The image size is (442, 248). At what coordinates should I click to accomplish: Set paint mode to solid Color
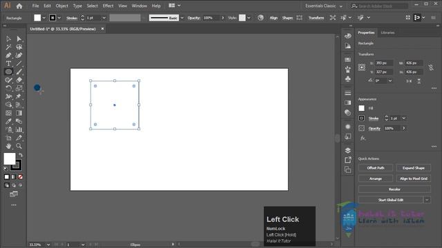(x=7, y=177)
